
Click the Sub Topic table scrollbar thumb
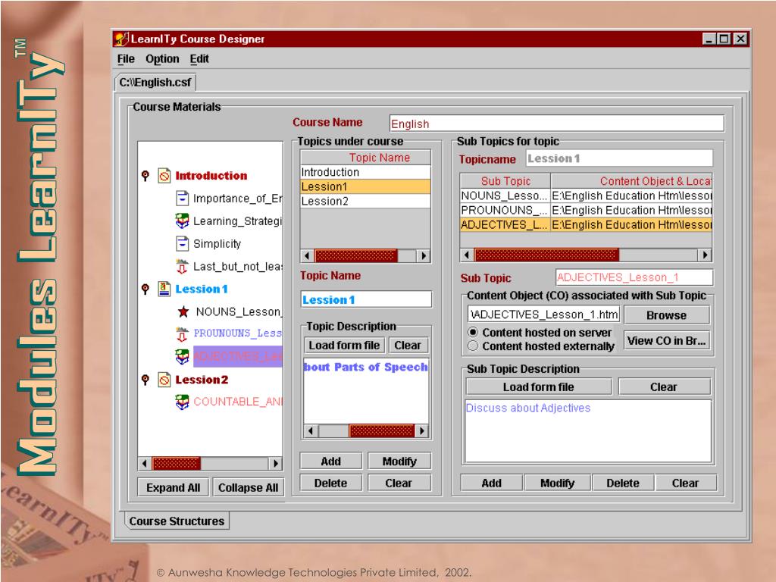click(546, 255)
